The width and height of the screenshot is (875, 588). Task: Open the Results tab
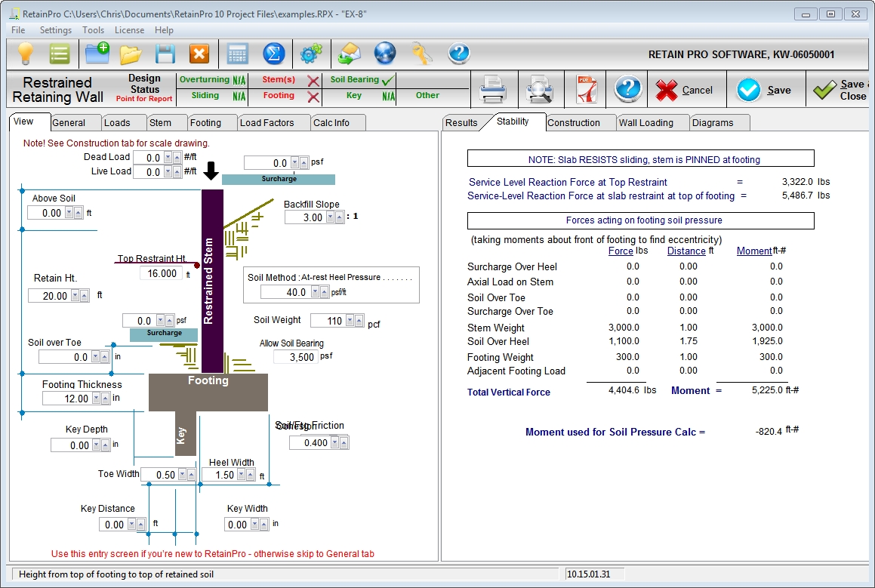coord(461,123)
